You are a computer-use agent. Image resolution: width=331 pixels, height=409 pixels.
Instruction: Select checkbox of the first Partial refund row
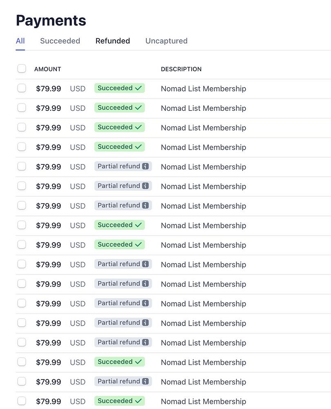(22, 166)
